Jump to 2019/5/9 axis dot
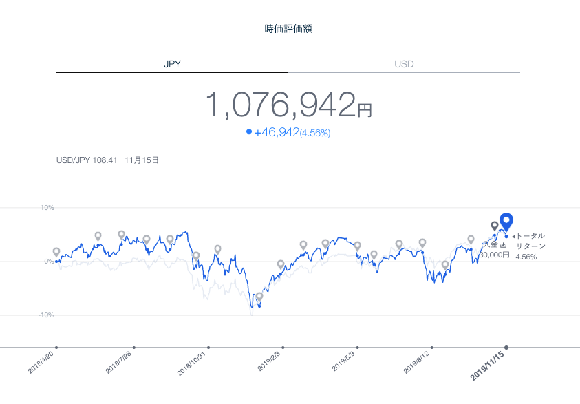Image resolution: width=580 pixels, height=404 pixels. pyautogui.click(x=358, y=347)
